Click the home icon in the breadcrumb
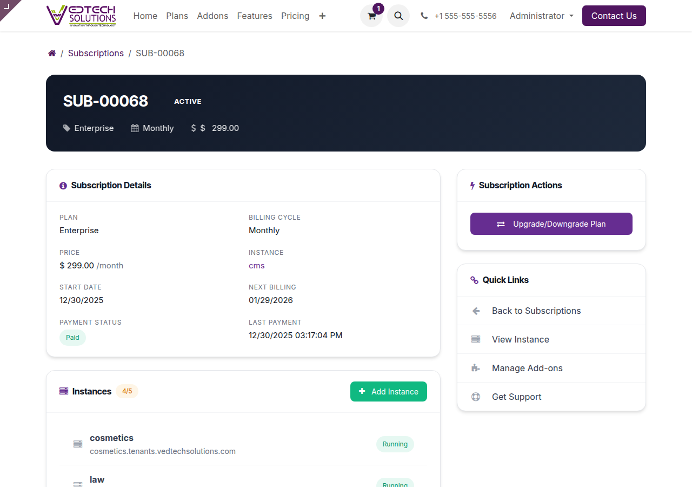This screenshot has height=487, width=692. pyautogui.click(x=51, y=53)
